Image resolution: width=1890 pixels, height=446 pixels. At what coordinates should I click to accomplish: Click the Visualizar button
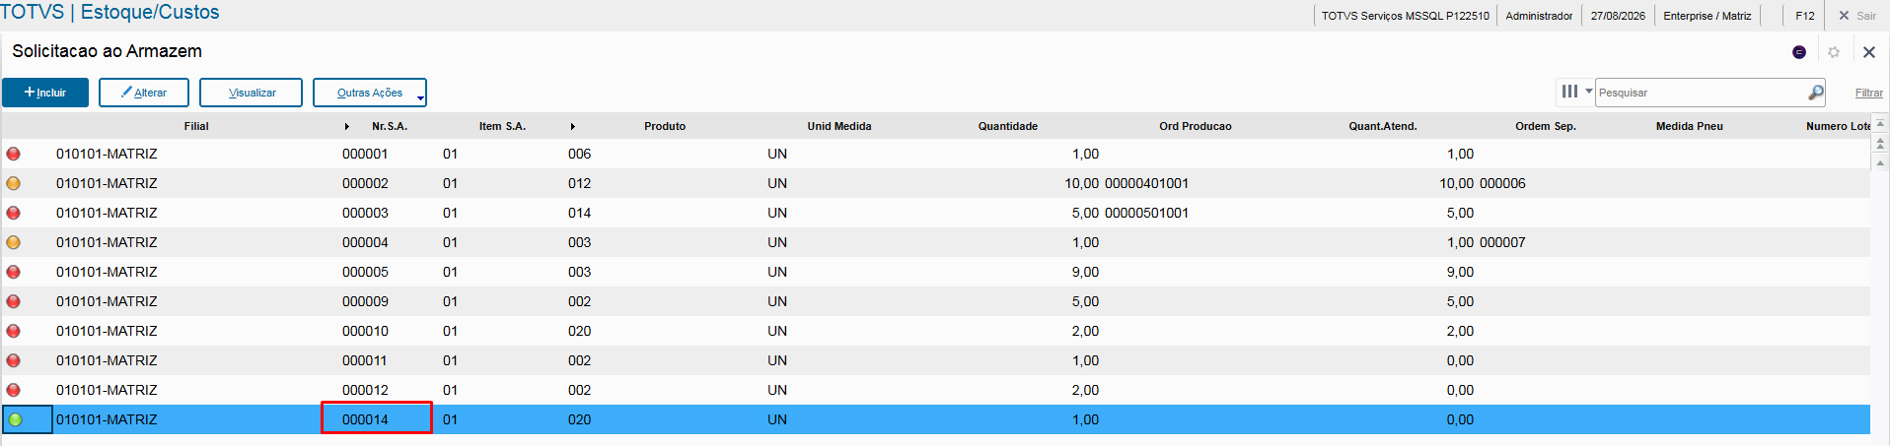pos(252,93)
